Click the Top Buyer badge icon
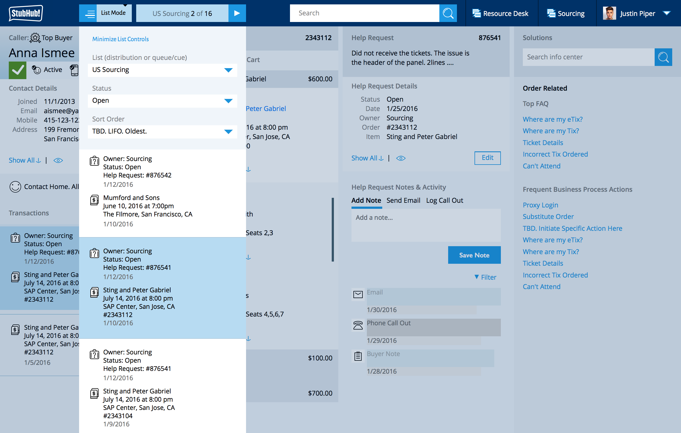The width and height of the screenshot is (681, 433). (35, 38)
